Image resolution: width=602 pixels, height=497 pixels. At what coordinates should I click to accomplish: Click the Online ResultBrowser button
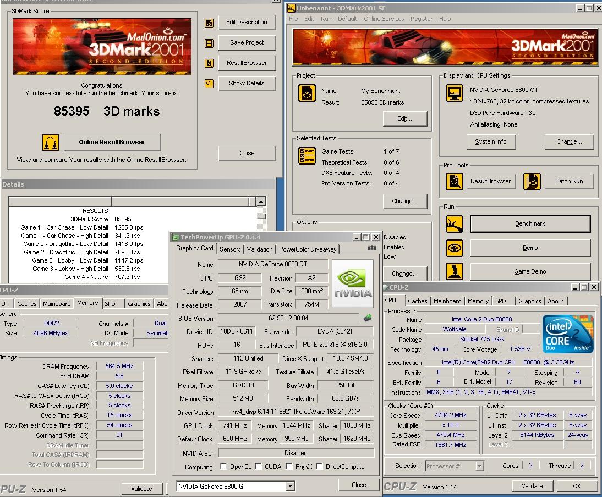tap(112, 142)
